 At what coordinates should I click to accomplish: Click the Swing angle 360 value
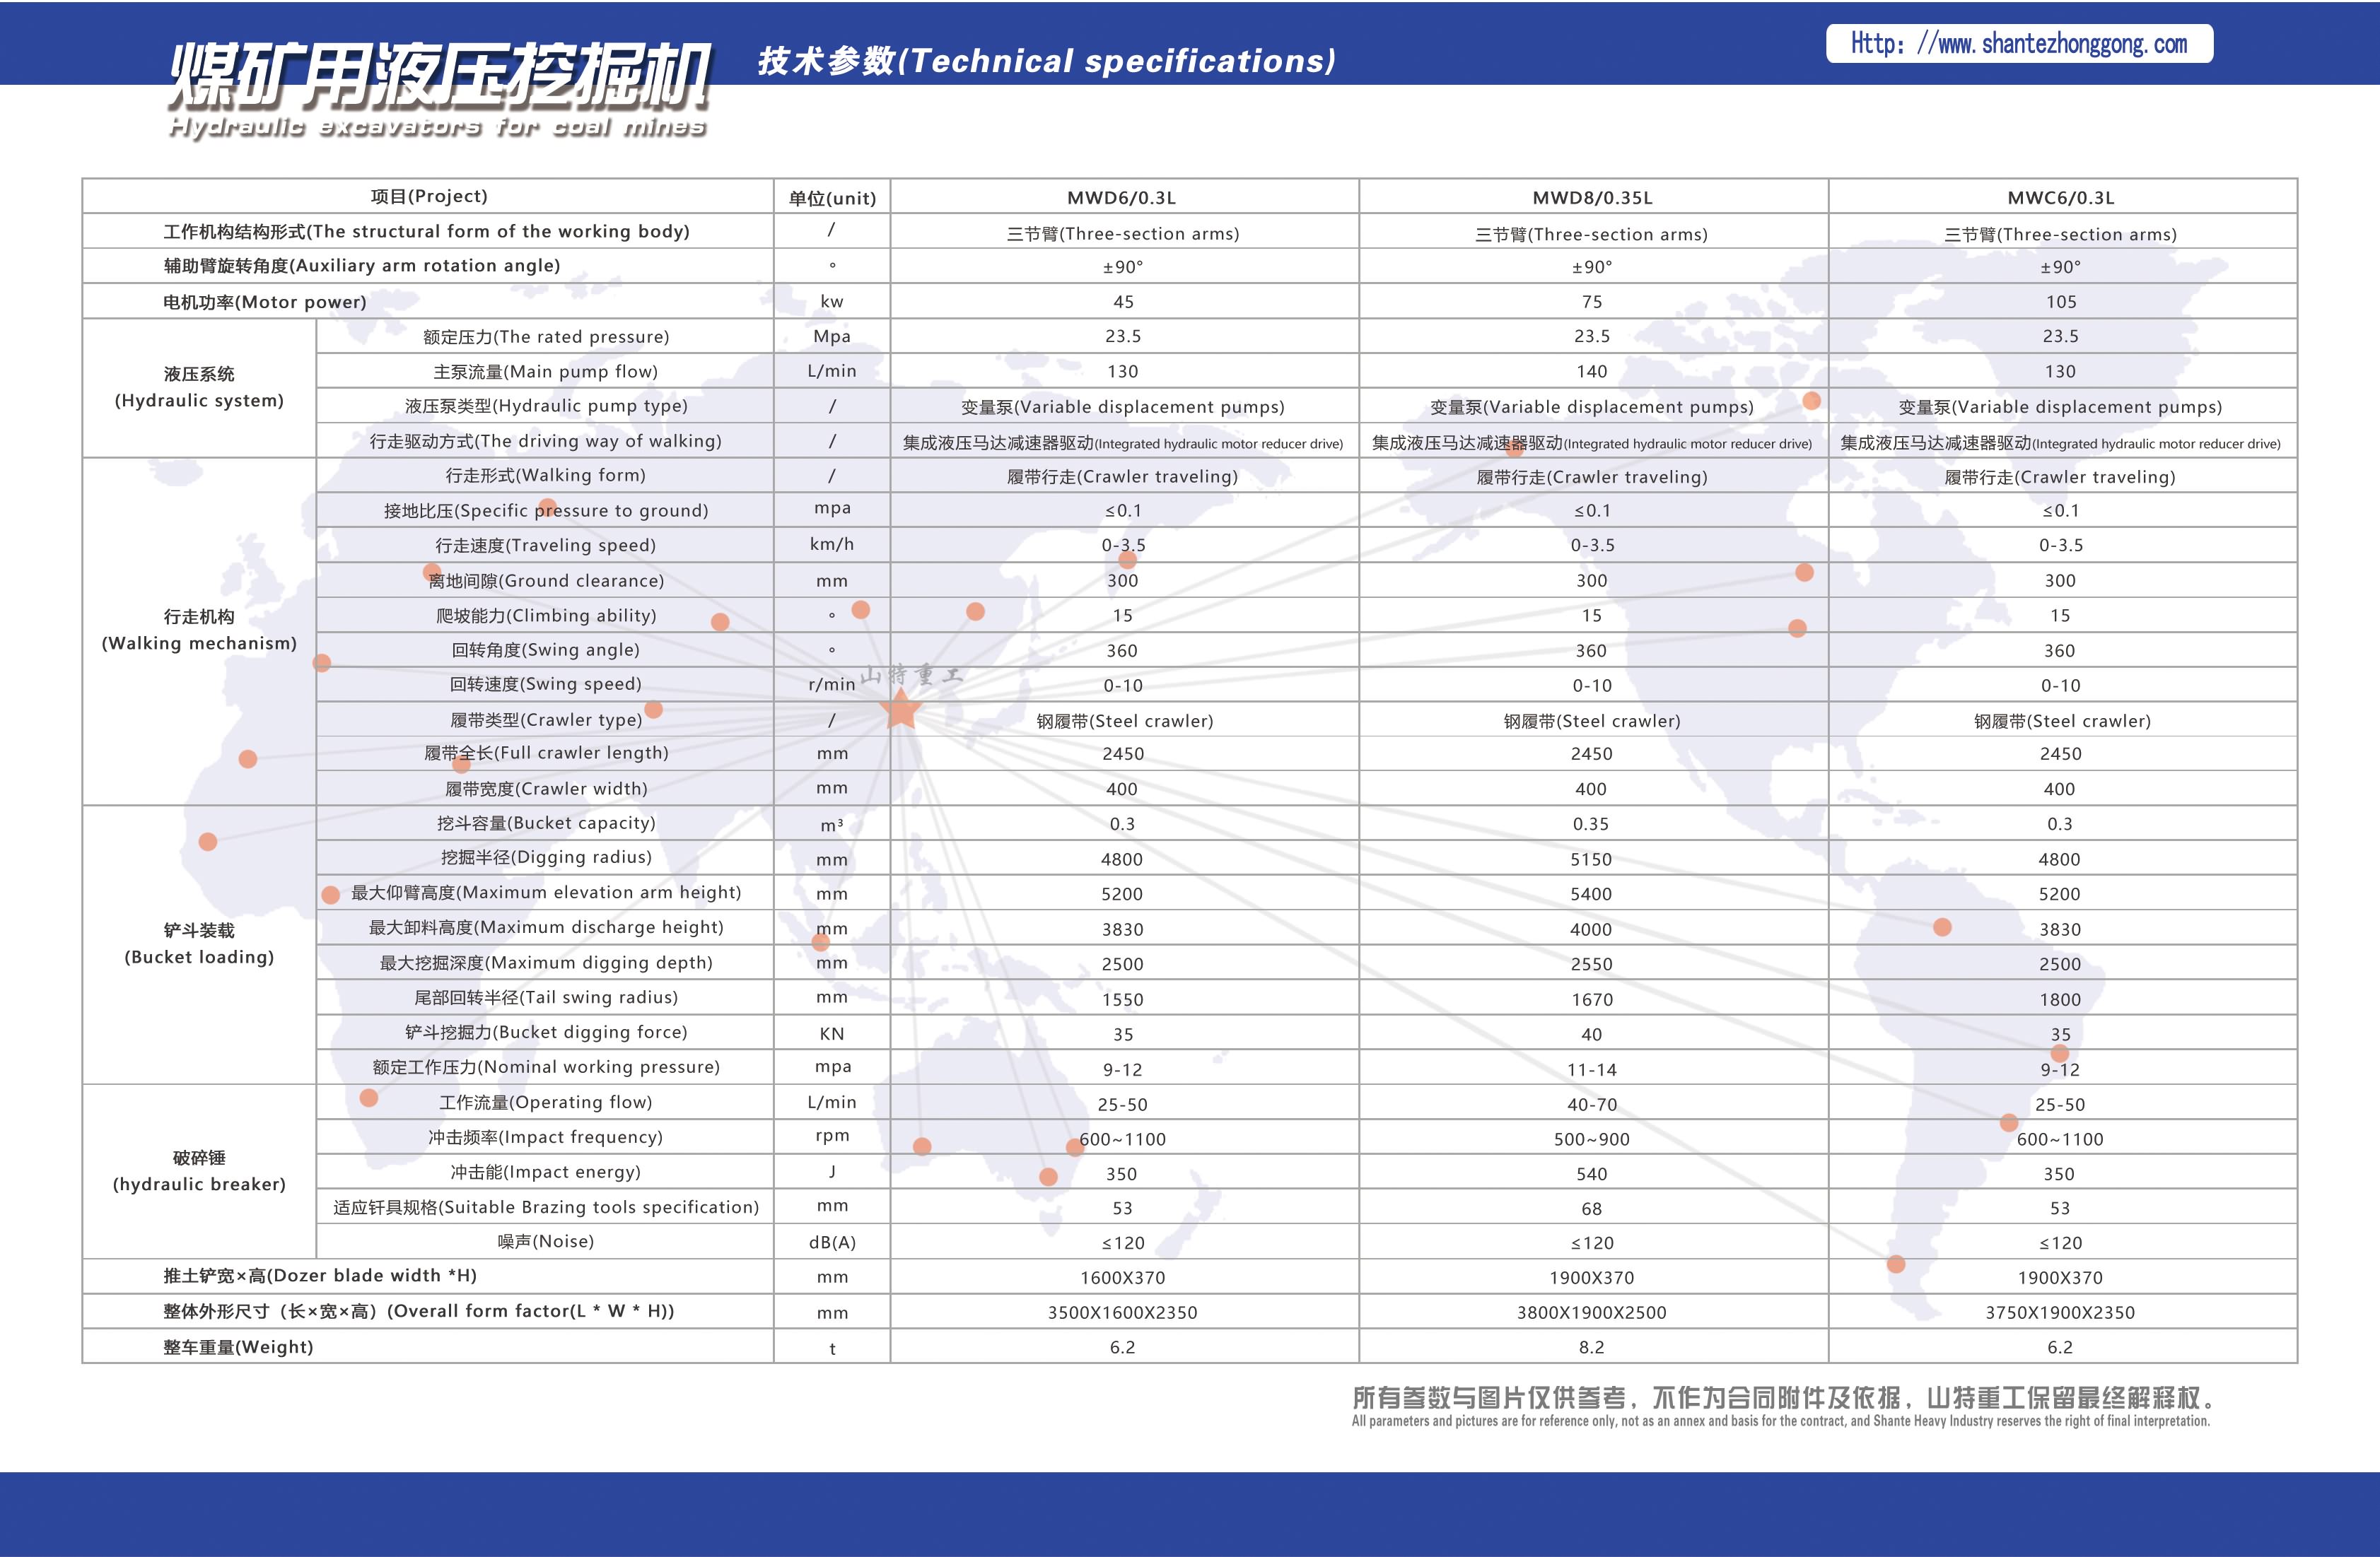point(1124,651)
